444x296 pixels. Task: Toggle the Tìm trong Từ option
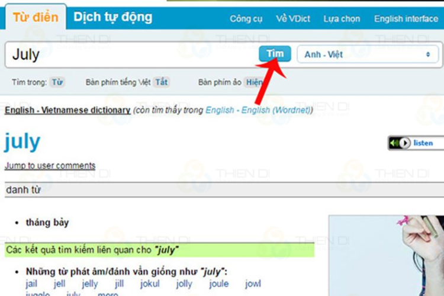[57, 82]
